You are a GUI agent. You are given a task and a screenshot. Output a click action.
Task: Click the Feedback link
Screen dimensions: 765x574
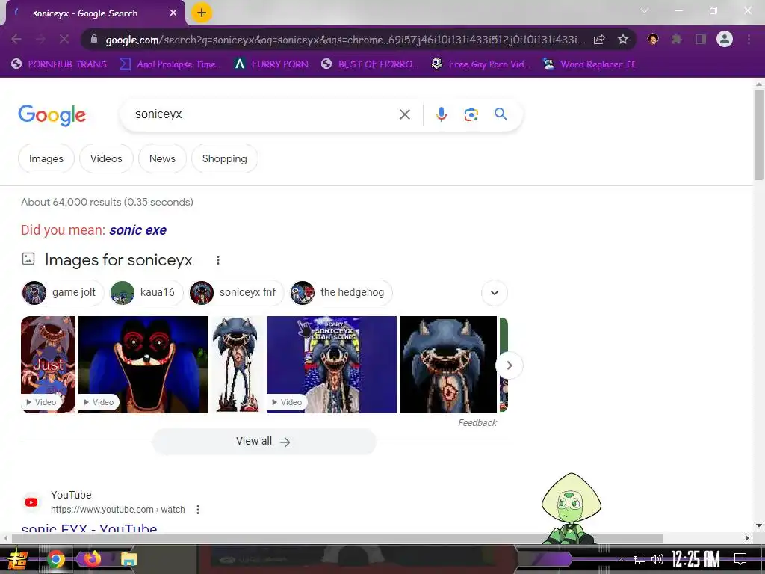tap(477, 423)
